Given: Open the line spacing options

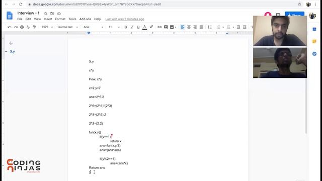Looking at the screenshot, I should click(210, 27).
